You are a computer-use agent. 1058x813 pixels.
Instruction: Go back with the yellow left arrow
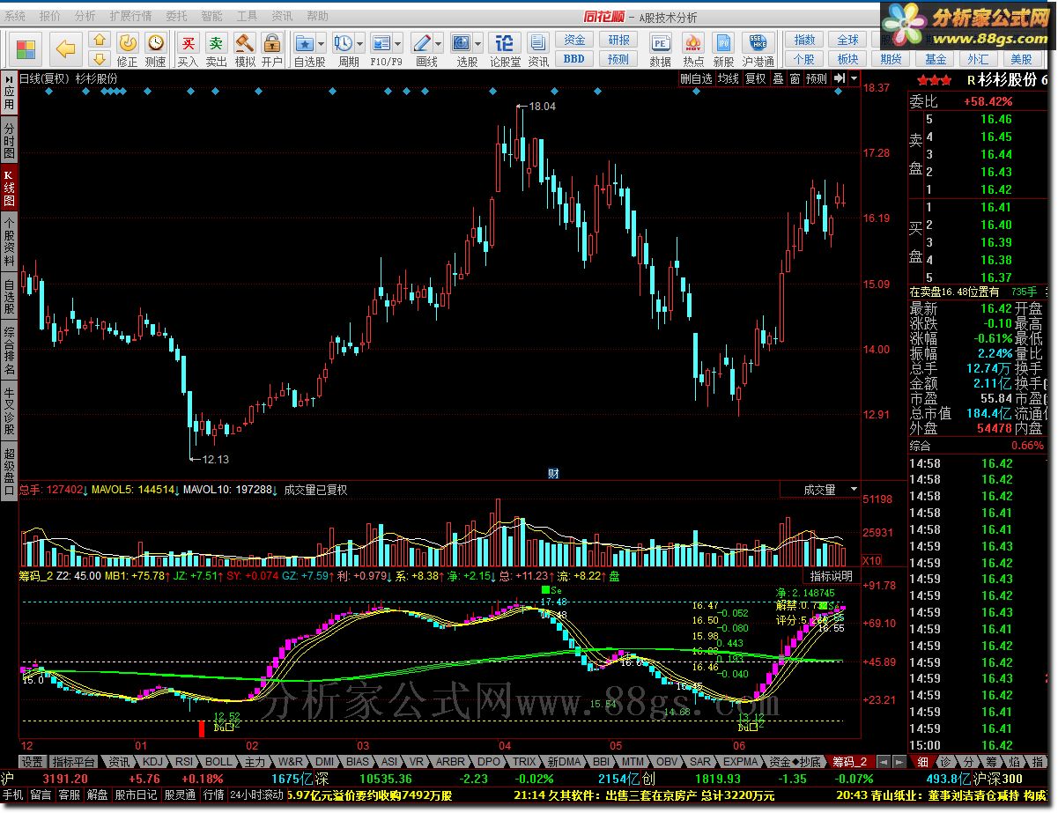[66, 48]
